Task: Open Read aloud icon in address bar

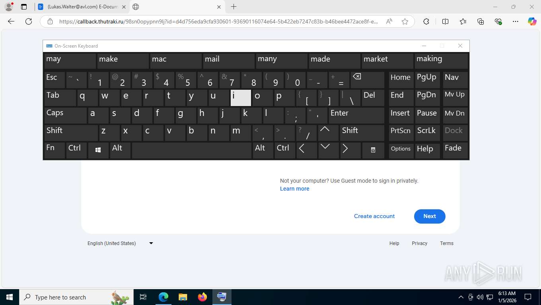Action: (389, 21)
